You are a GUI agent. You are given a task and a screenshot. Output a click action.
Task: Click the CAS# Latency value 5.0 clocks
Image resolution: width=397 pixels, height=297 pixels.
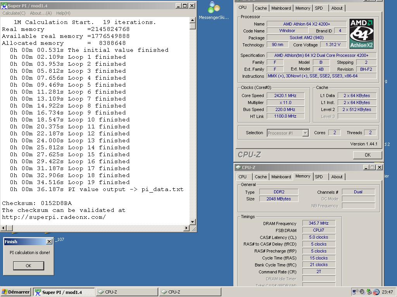coord(319,237)
